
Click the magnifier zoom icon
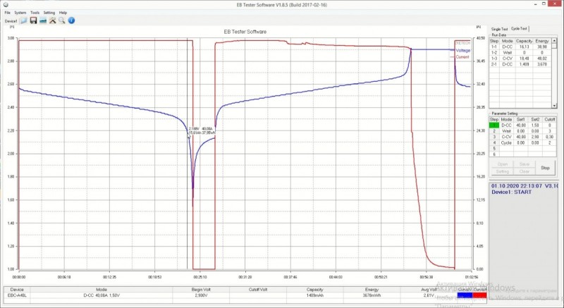61,21
